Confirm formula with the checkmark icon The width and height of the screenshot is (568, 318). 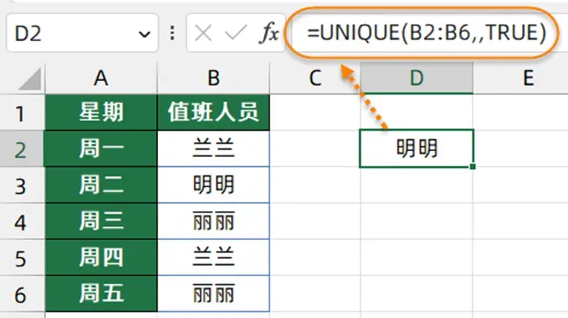pyautogui.click(x=236, y=33)
